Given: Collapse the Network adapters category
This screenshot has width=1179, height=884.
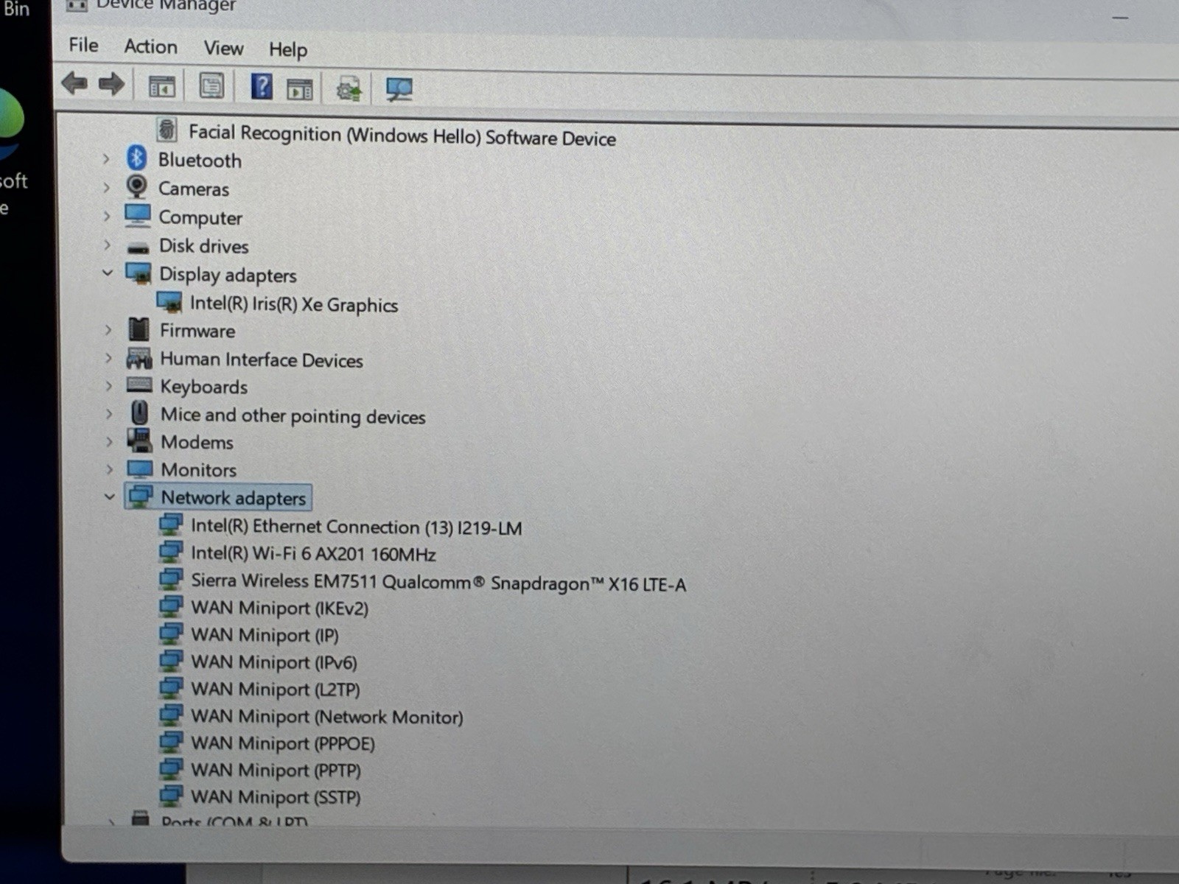Looking at the screenshot, I should point(110,497).
